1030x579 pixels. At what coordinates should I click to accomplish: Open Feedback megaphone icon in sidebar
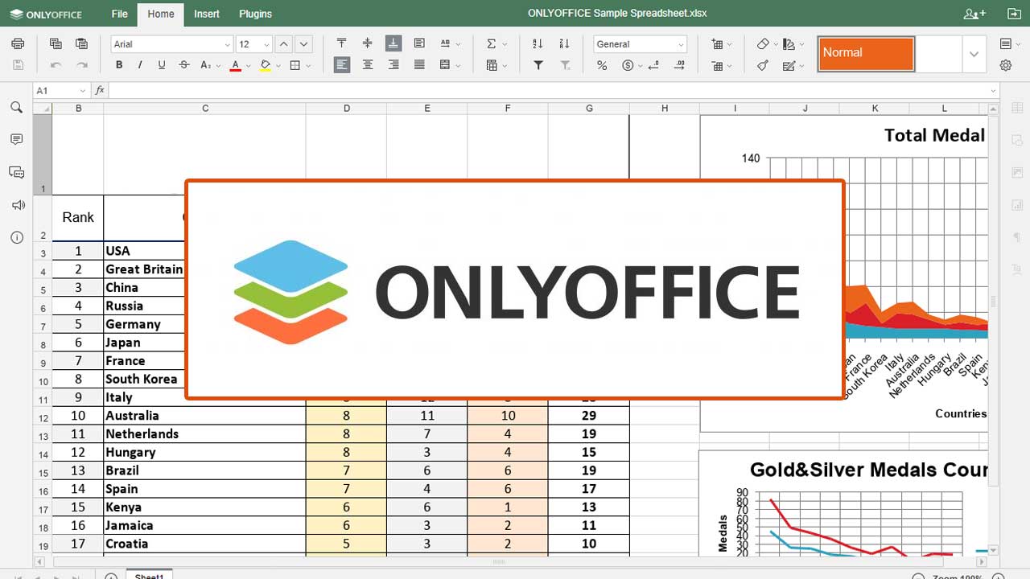pos(17,205)
